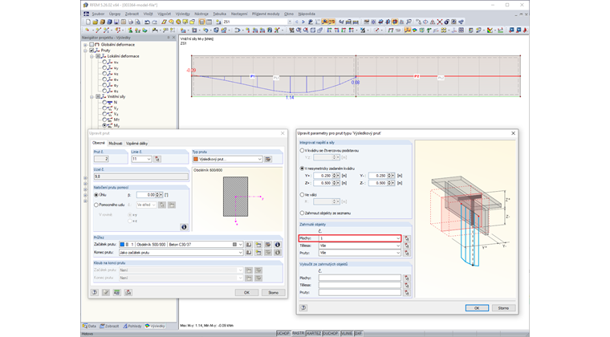Open the Tělesa 'Vše' dropdown
610x337 pixels.
(x=397, y=246)
